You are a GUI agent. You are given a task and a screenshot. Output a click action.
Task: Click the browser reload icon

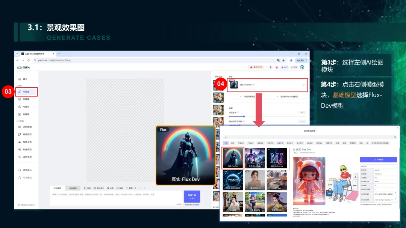pyautogui.click(x=29, y=60)
